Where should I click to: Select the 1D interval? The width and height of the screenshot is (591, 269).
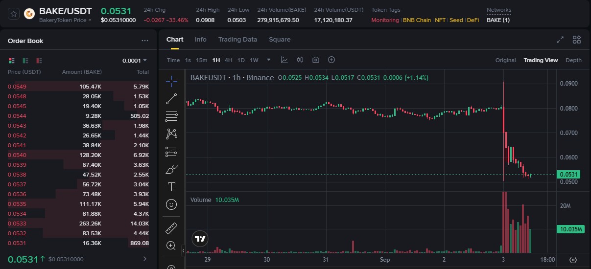[x=241, y=60]
